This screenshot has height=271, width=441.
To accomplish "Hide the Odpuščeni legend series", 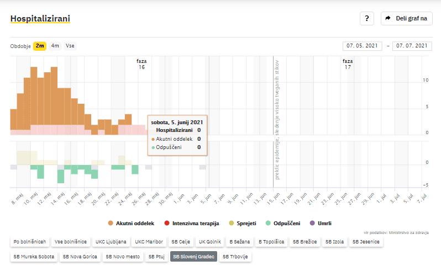I will point(282,223).
